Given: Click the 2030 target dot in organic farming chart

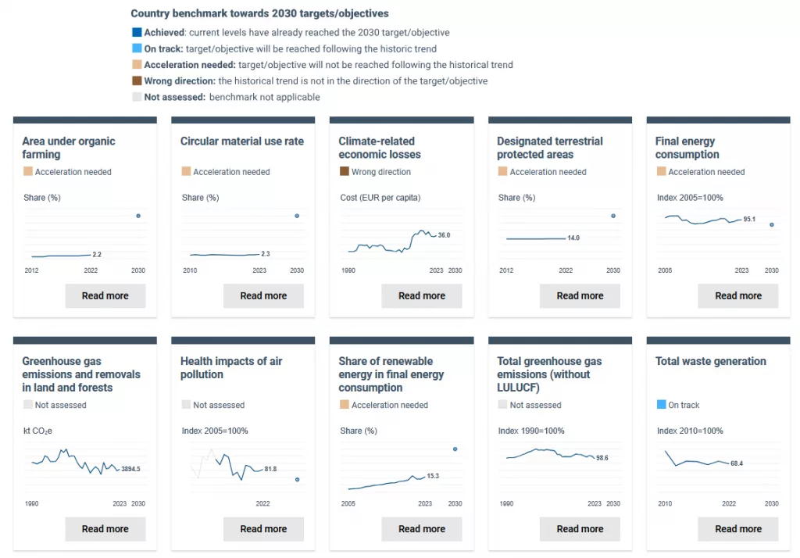Looking at the screenshot, I should (x=138, y=216).
